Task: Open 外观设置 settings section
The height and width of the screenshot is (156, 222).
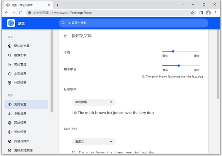Action: 26,83
